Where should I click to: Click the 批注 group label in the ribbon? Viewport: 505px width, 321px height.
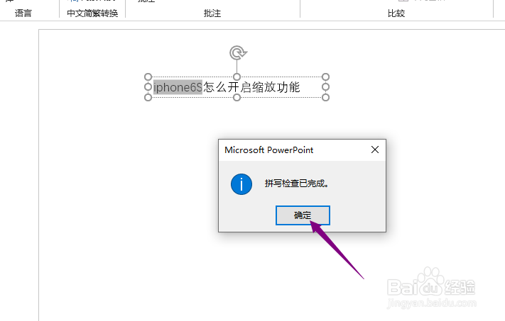212,13
